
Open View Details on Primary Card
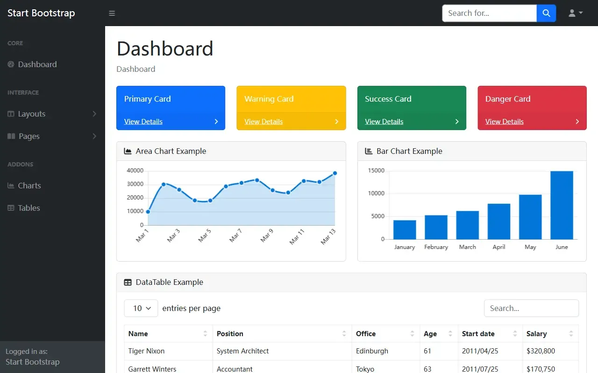coord(143,122)
